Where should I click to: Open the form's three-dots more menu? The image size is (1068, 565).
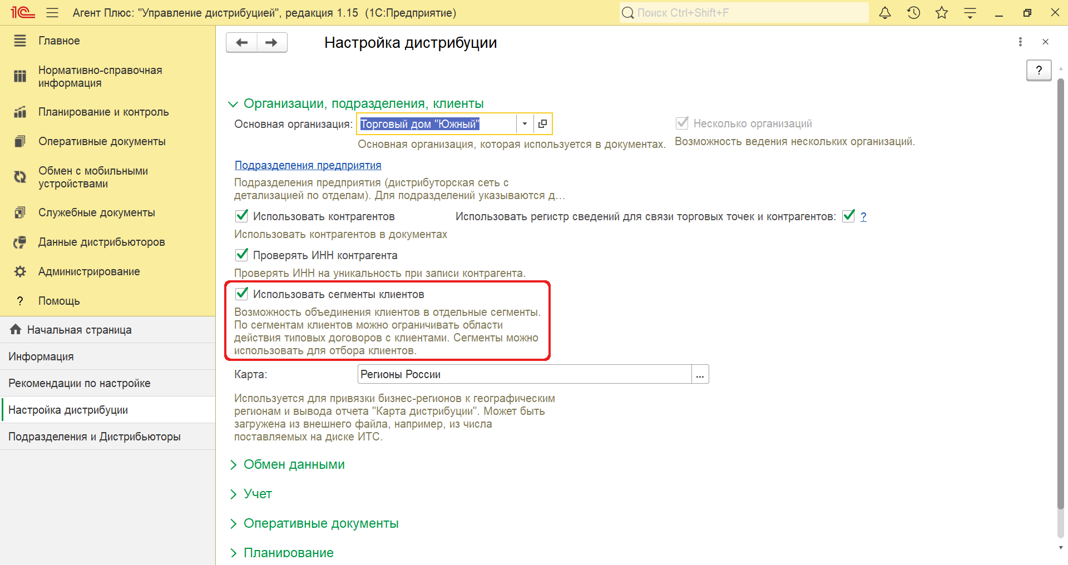coord(1020,42)
